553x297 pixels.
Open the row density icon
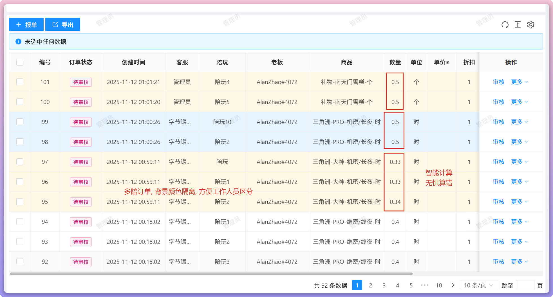tap(518, 25)
